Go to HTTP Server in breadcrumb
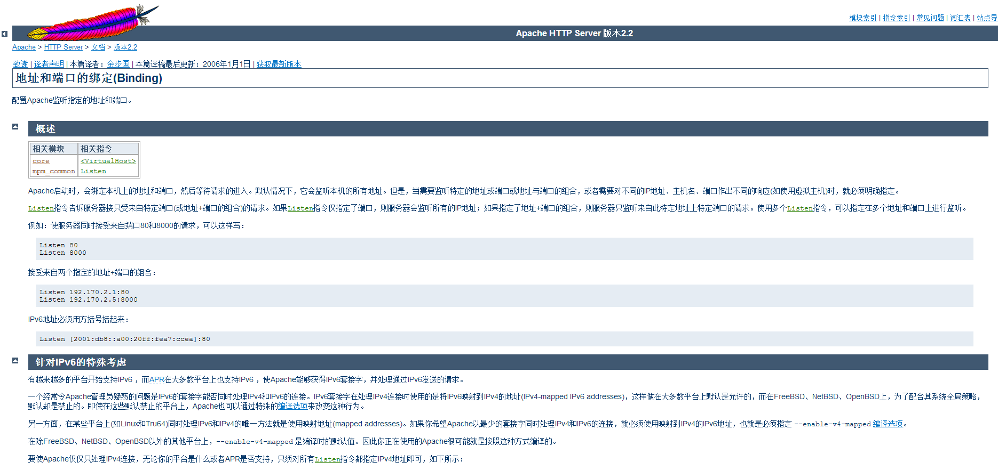Viewport: 998px width, 470px height. [64, 47]
